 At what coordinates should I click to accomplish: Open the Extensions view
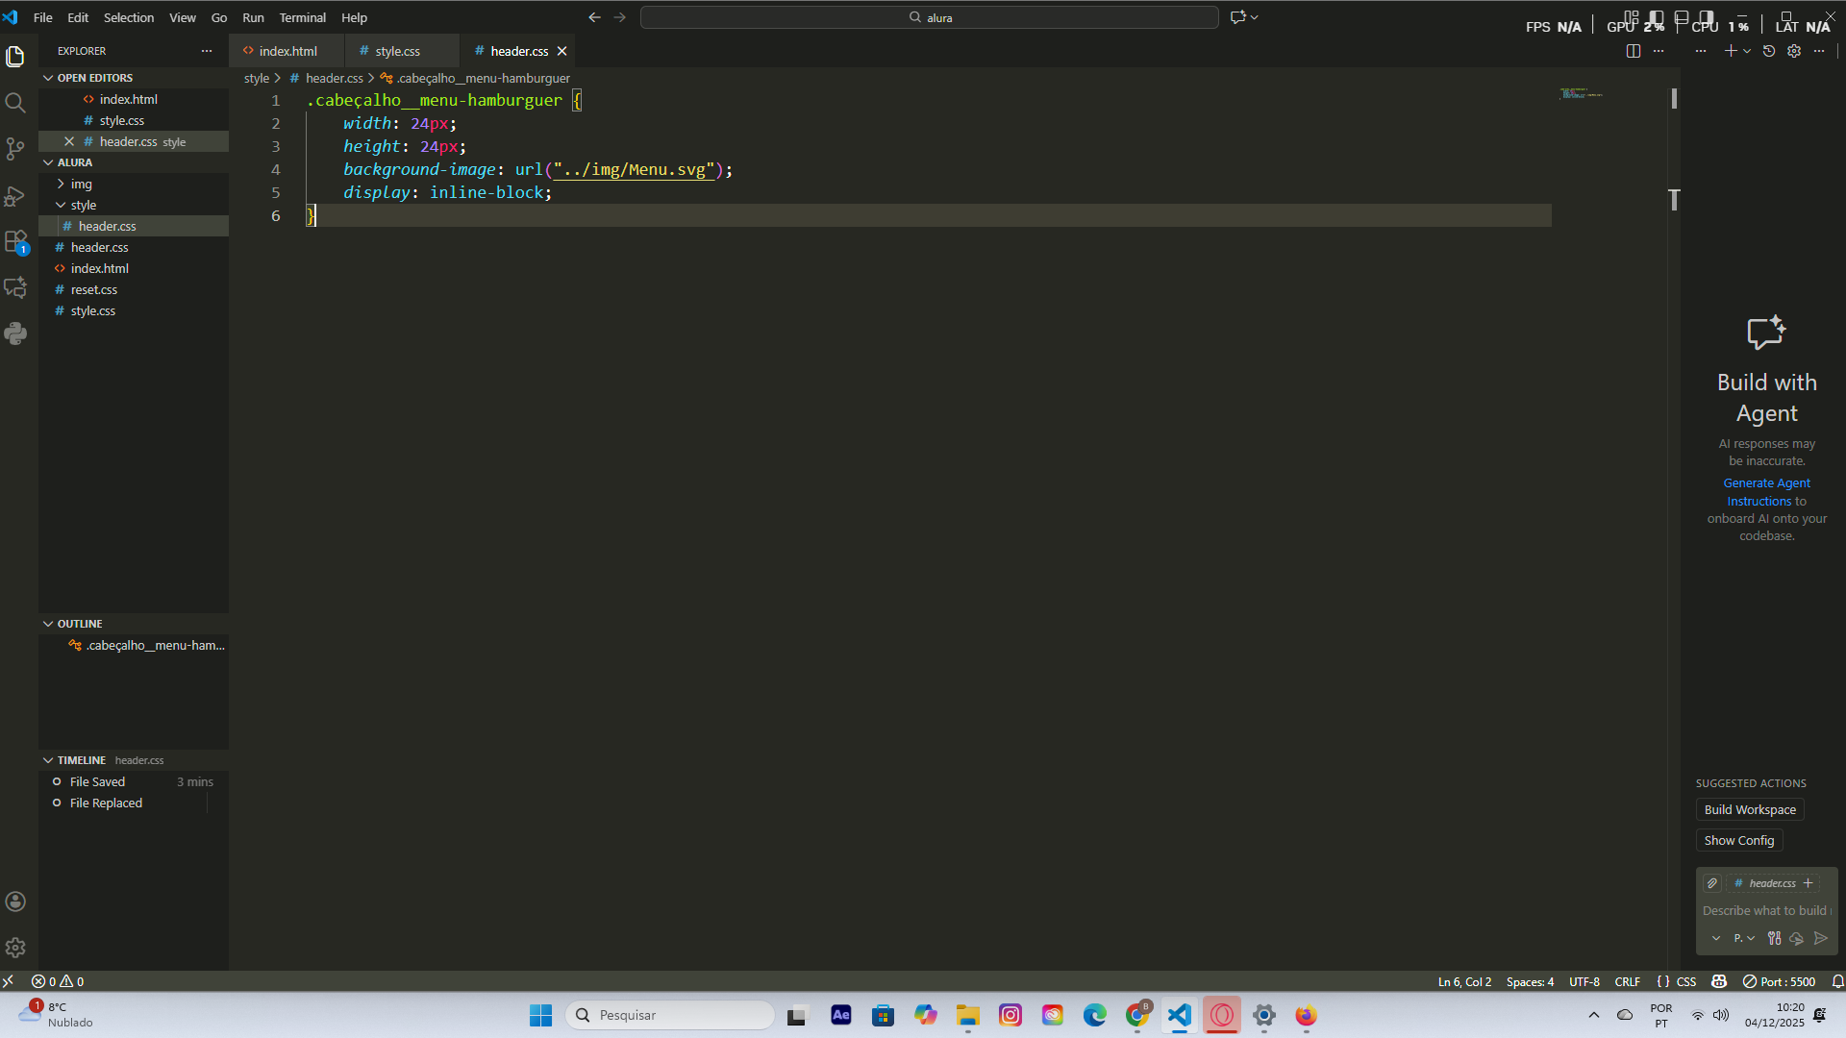[15, 241]
